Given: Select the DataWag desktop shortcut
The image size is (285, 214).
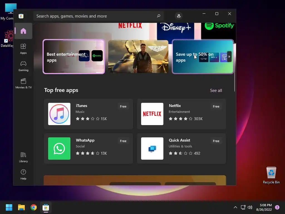Looking at the screenshot, I should pos(7,39).
